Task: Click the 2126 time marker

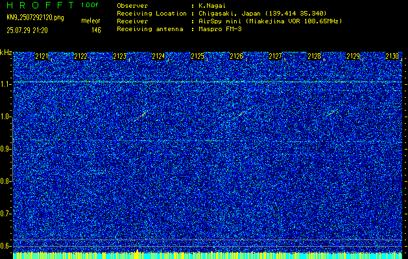Action: point(236,56)
